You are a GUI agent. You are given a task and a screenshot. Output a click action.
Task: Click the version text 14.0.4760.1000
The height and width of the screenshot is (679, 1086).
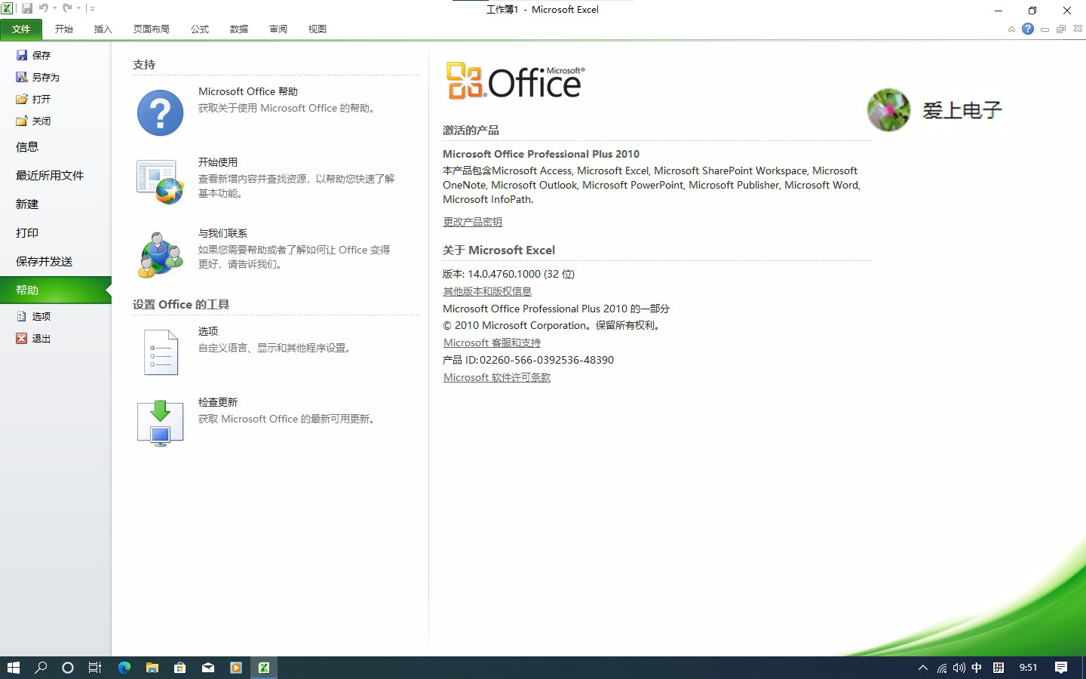[504, 274]
